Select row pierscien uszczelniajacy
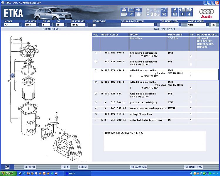The image size is (220, 176). (x=155, y=102)
